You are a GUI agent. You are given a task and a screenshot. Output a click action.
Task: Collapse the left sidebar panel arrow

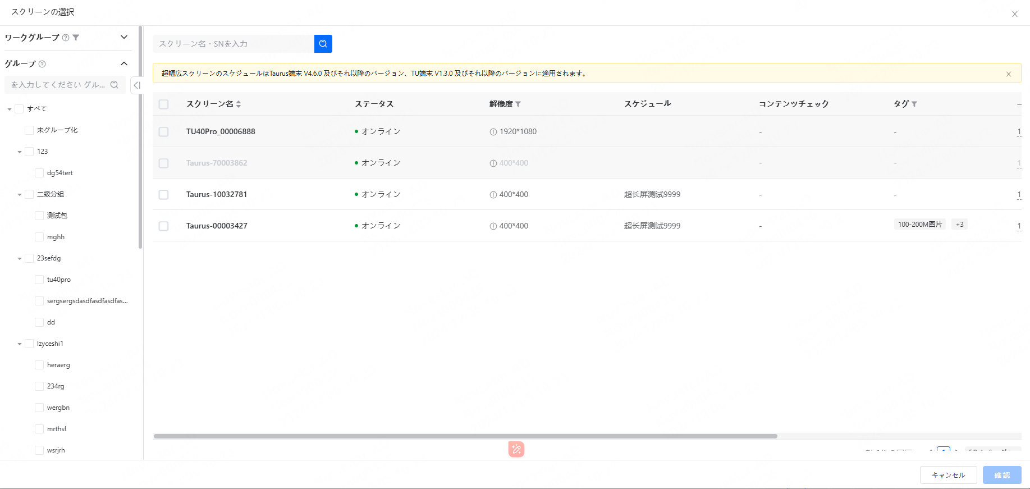point(136,85)
